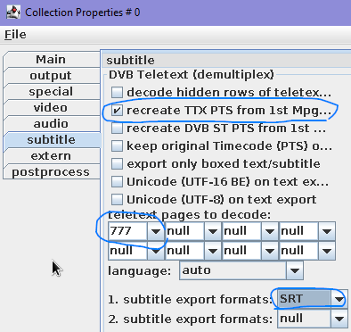Switch to the Main tab
The height and width of the screenshot is (332, 351).
51,60
